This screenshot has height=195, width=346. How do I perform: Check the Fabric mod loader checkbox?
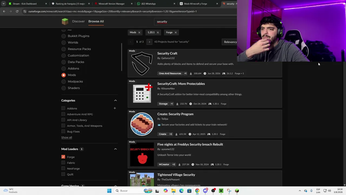pyautogui.click(x=63, y=163)
